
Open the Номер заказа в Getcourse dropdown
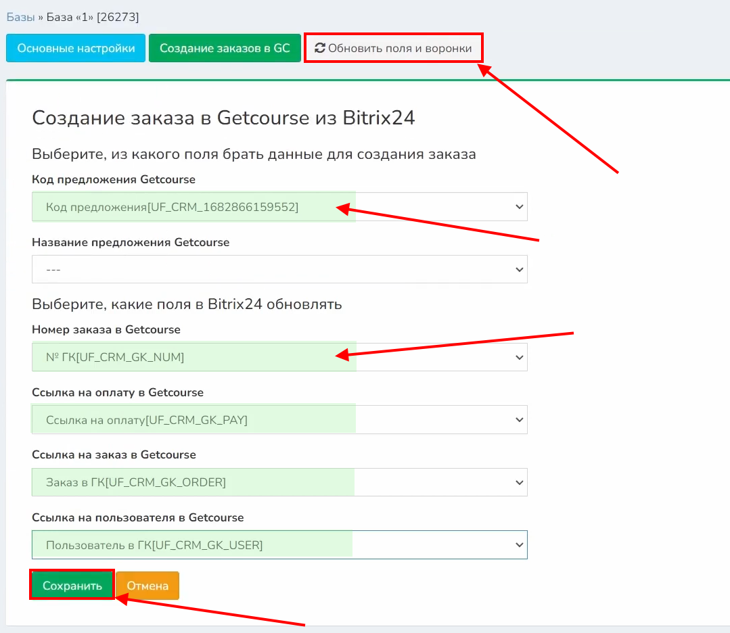pyautogui.click(x=279, y=357)
